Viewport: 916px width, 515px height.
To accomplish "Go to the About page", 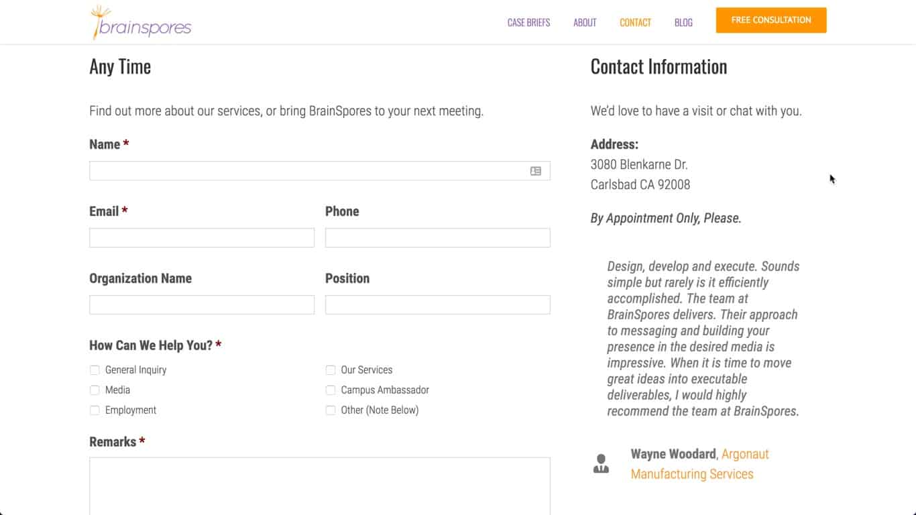I will click(585, 23).
